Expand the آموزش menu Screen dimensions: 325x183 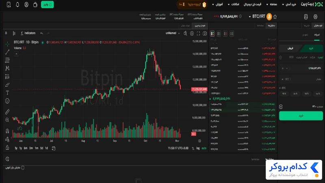[217, 4]
